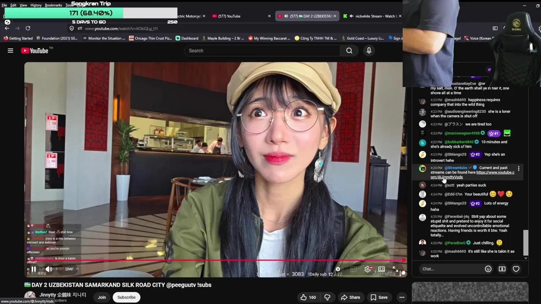Open the Jinnytty channel avatar
Image resolution: width=541 pixels, height=304 pixels.
[30, 297]
